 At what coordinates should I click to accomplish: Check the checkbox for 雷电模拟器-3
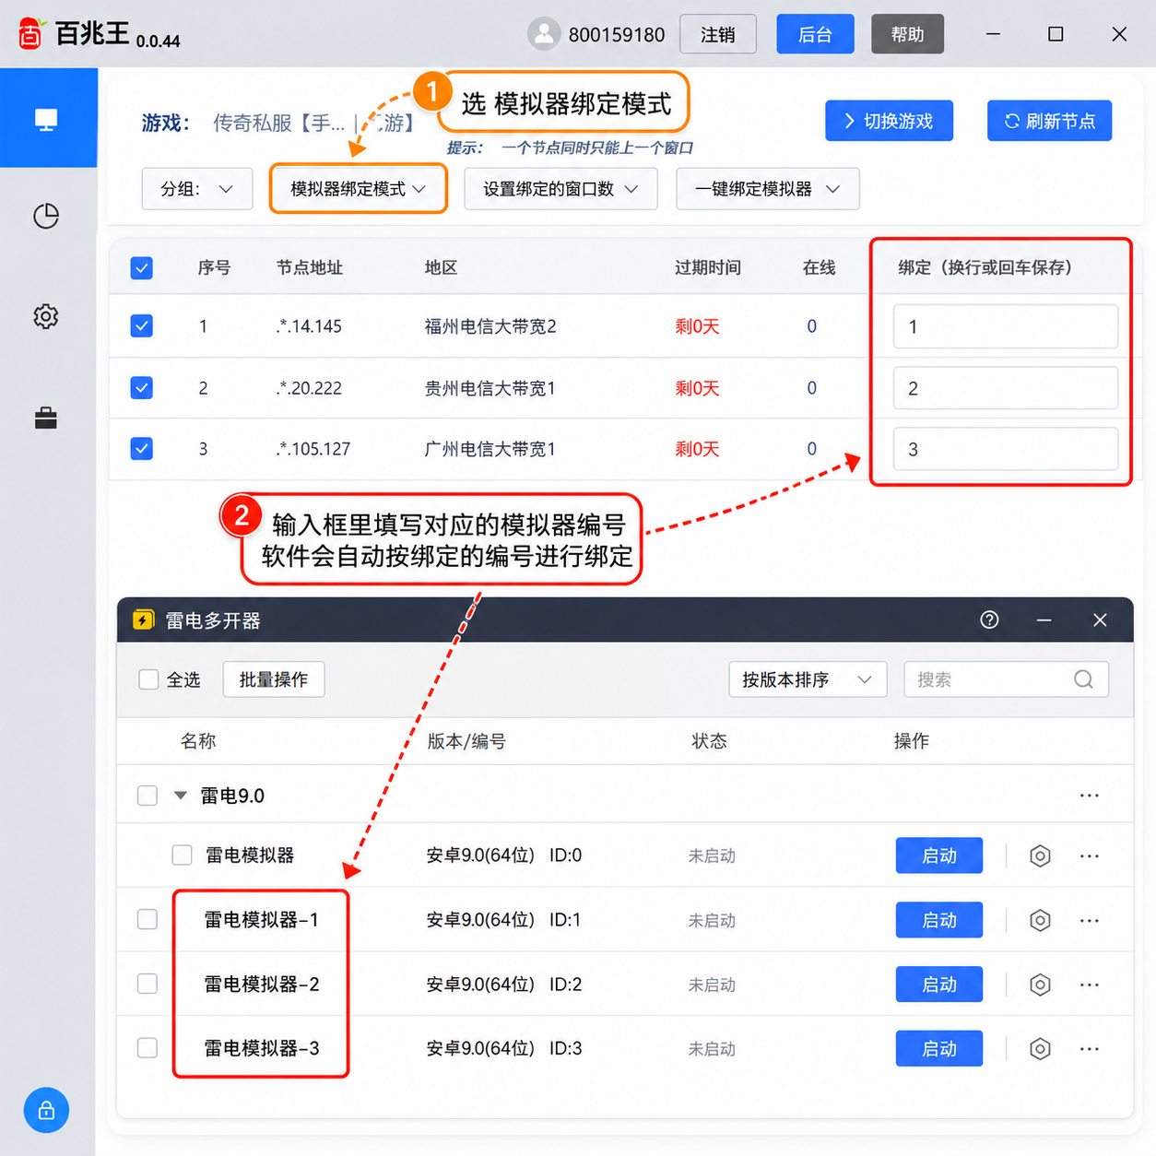(x=147, y=1049)
